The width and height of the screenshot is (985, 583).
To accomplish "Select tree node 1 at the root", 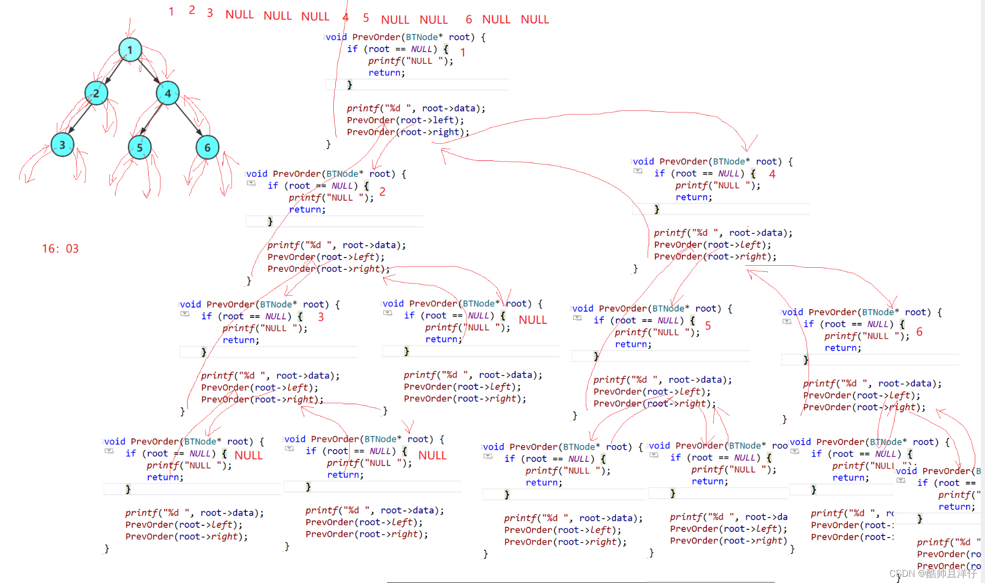I will pyautogui.click(x=130, y=50).
